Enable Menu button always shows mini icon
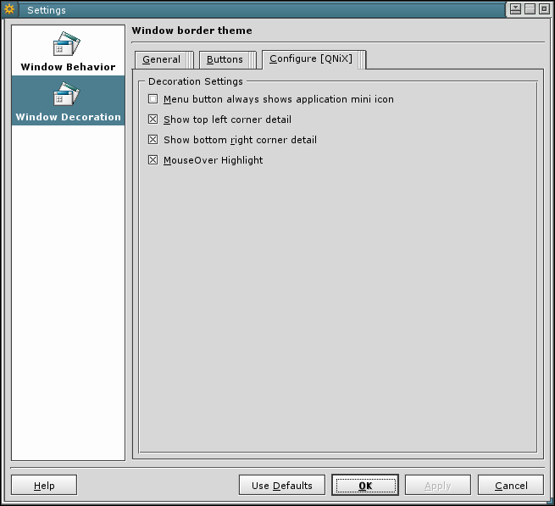 [x=153, y=99]
